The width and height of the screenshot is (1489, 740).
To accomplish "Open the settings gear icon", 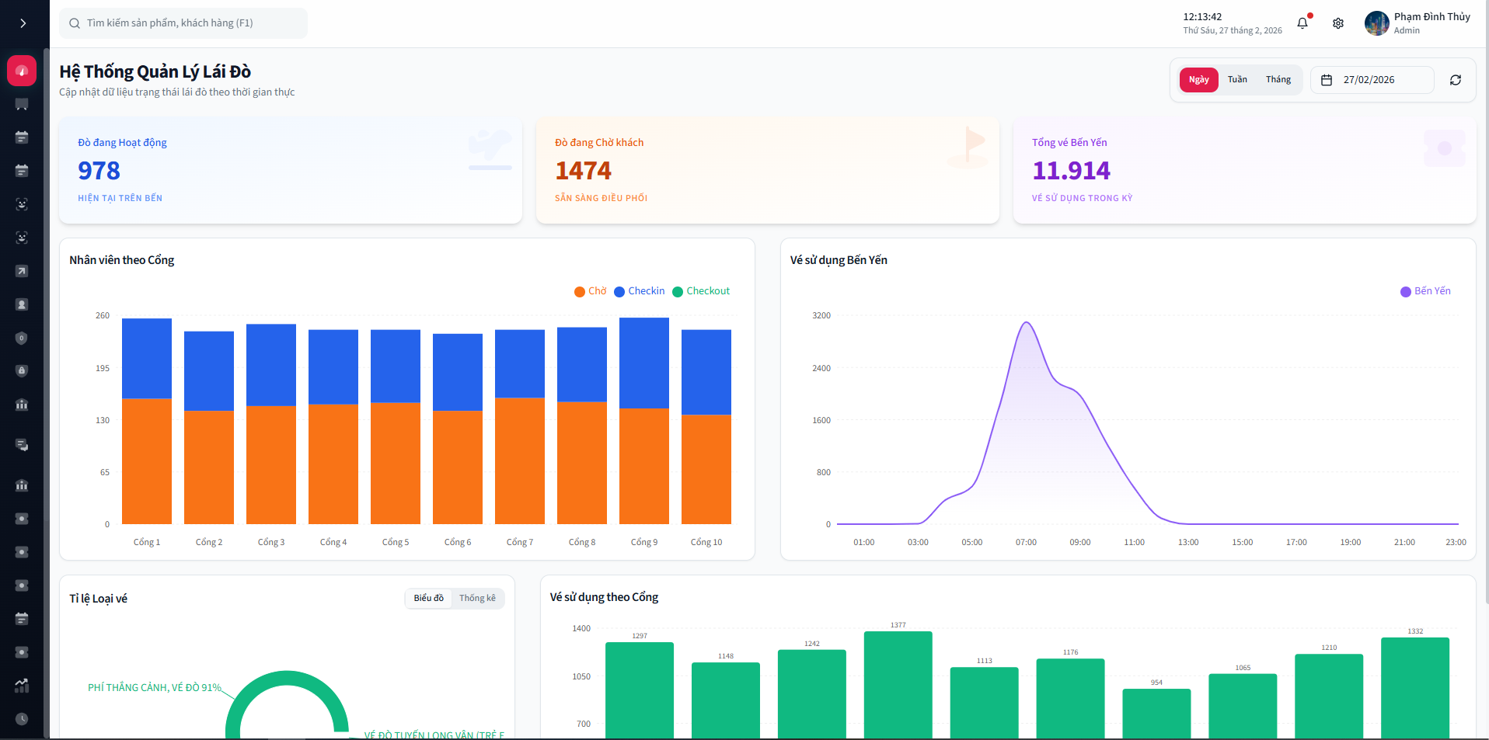I will (x=1337, y=23).
